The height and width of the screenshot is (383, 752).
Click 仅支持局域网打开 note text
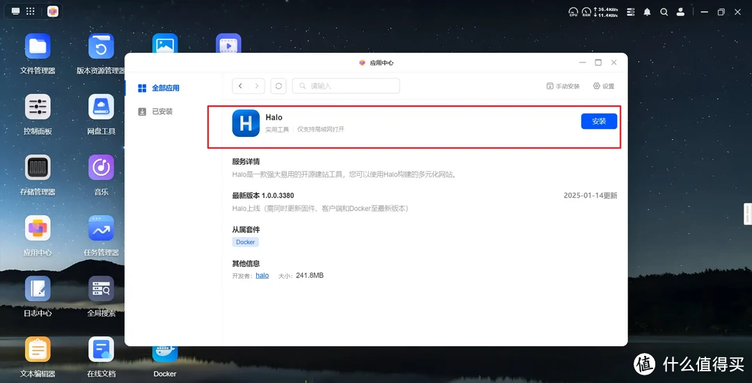coord(321,129)
